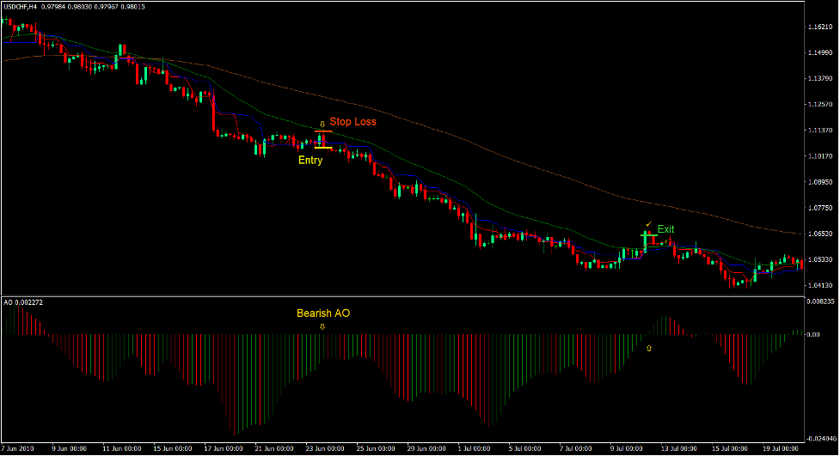The width and height of the screenshot is (840, 456).
Task: Click the 1.10170 price scale value
Action: point(820,156)
